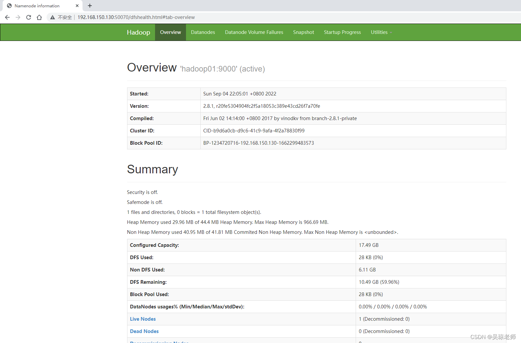Click the 'Security is off.' text

click(x=142, y=192)
